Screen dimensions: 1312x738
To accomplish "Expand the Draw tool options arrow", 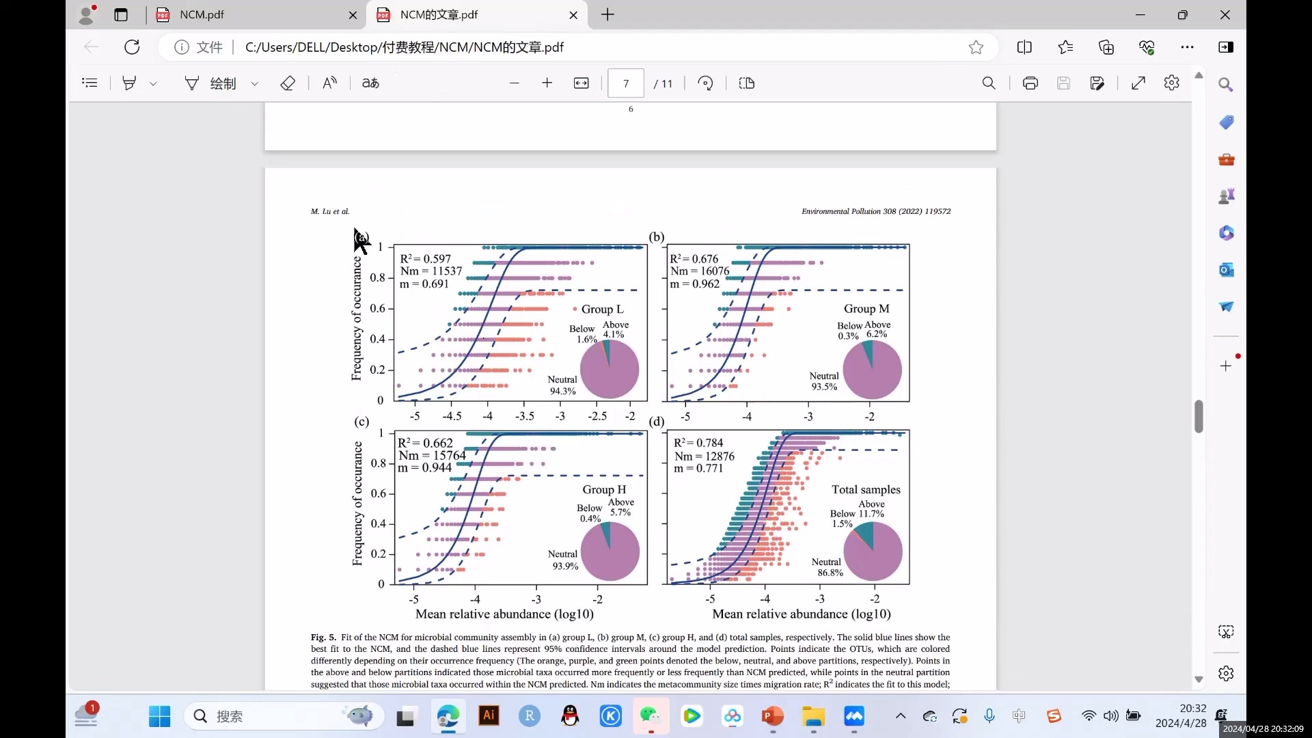I will [255, 84].
